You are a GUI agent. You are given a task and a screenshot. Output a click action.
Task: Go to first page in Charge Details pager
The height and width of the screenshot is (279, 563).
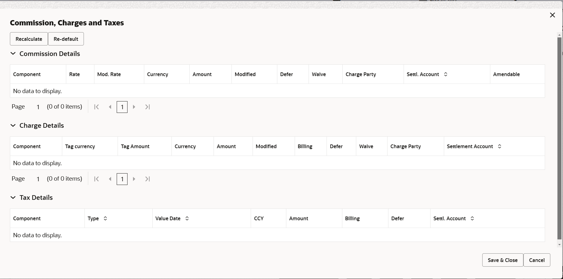click(x=97, y=179)
